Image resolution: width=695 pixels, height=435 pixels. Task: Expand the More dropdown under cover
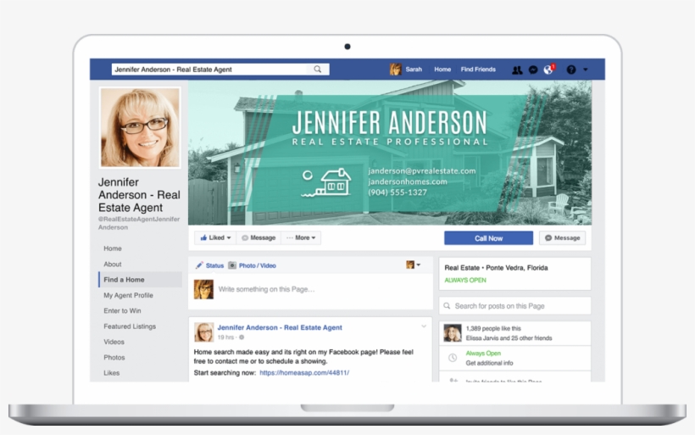tap(301, 237)
